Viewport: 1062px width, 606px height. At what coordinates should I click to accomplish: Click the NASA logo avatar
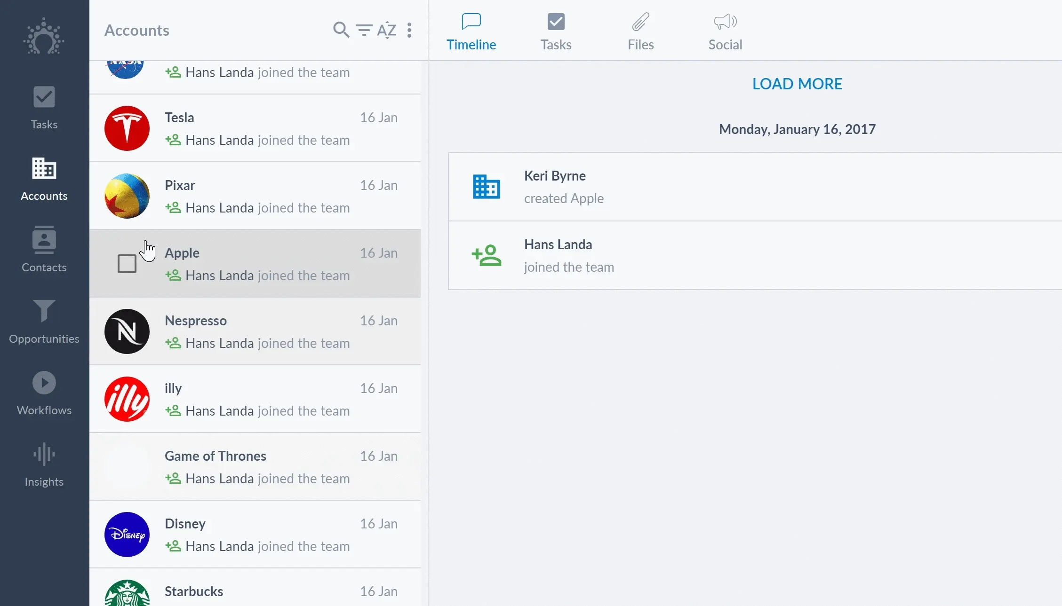[125, 70]
